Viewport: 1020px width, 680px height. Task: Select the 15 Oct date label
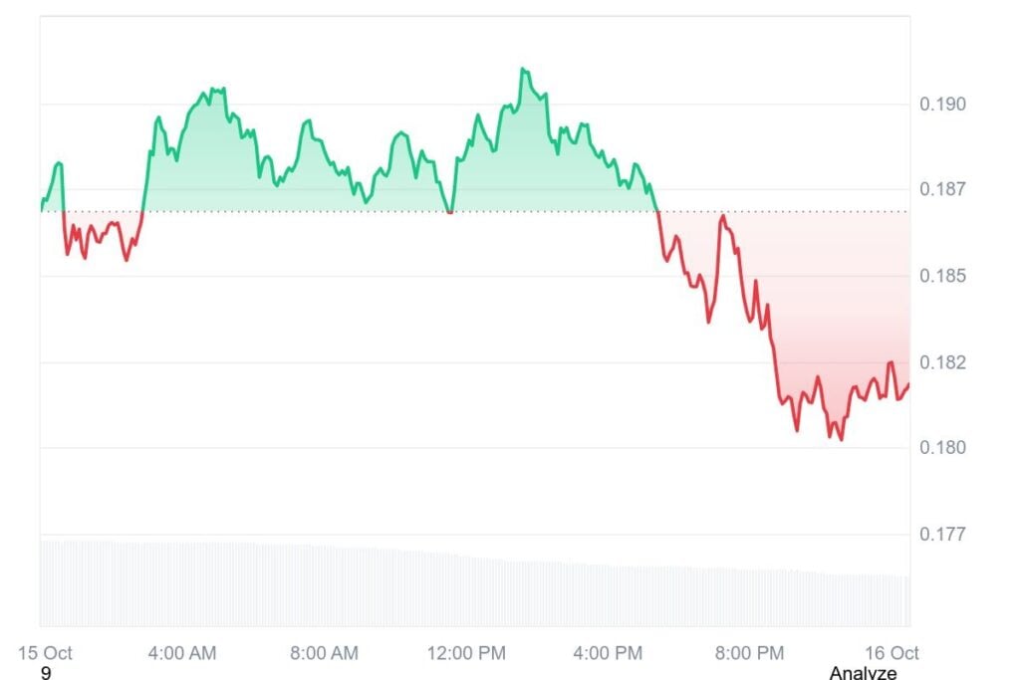coord(46,653)
